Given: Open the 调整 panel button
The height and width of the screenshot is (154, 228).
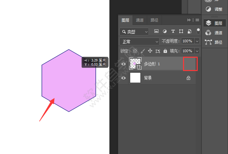Looking at the screenshot, I should tap(215, 9).
